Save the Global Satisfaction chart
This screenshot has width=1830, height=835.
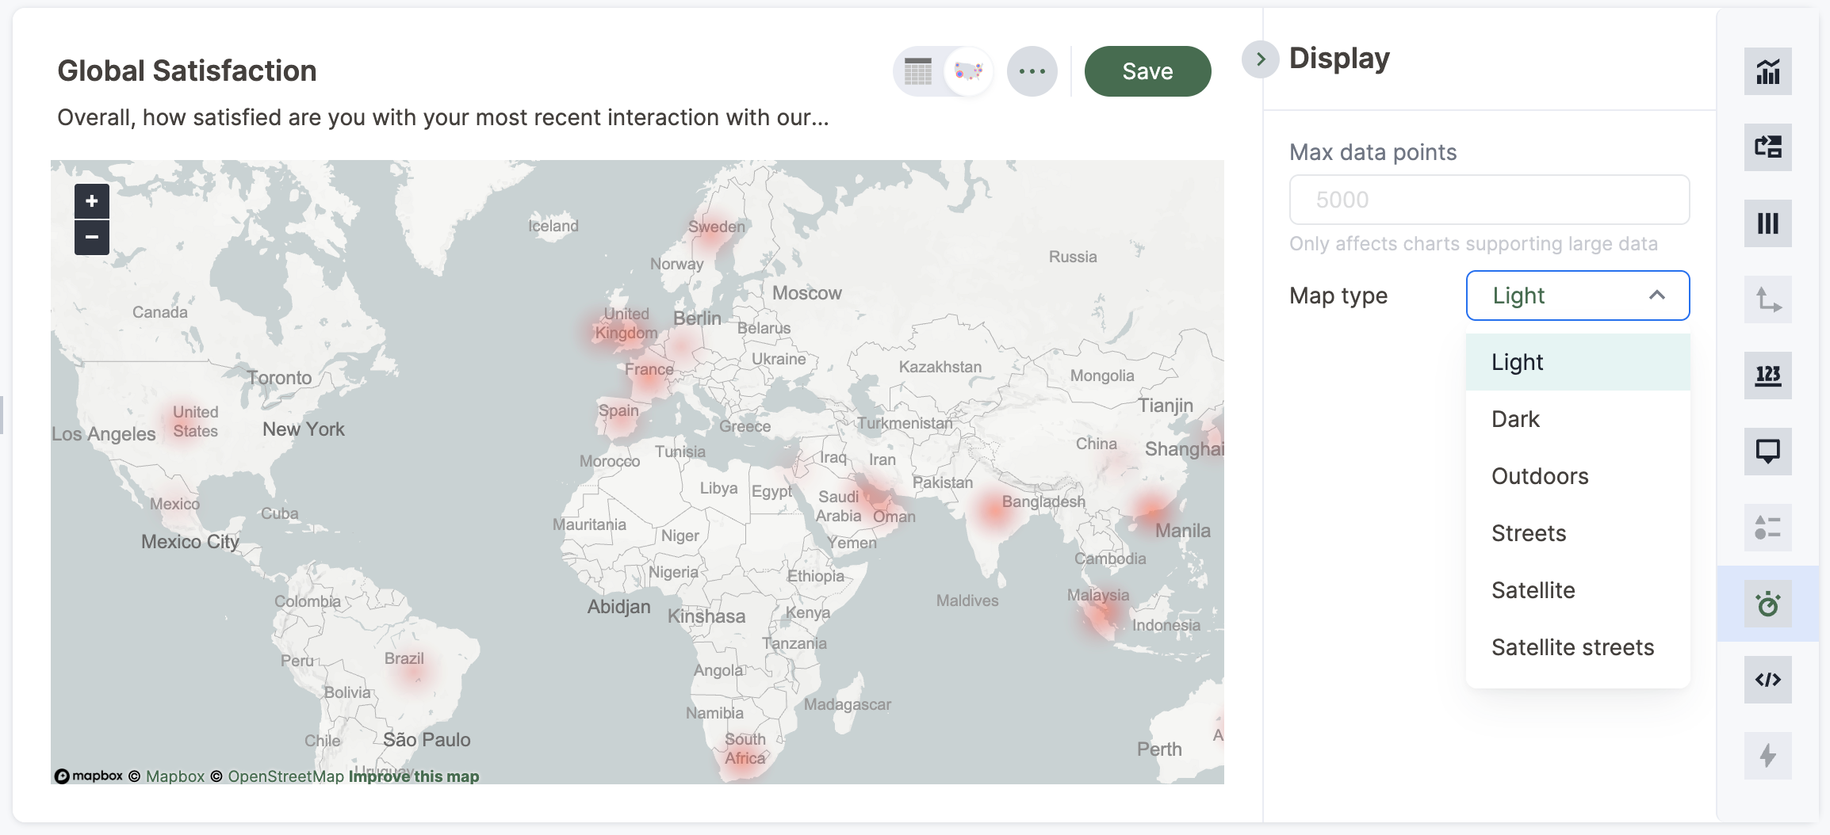click(1147, 71)
